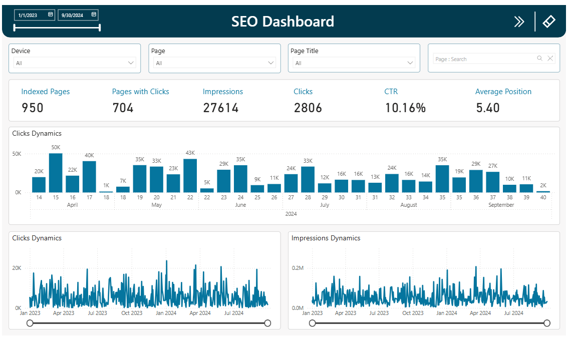Grab the right handle of date range slider

tap(100, 28)
